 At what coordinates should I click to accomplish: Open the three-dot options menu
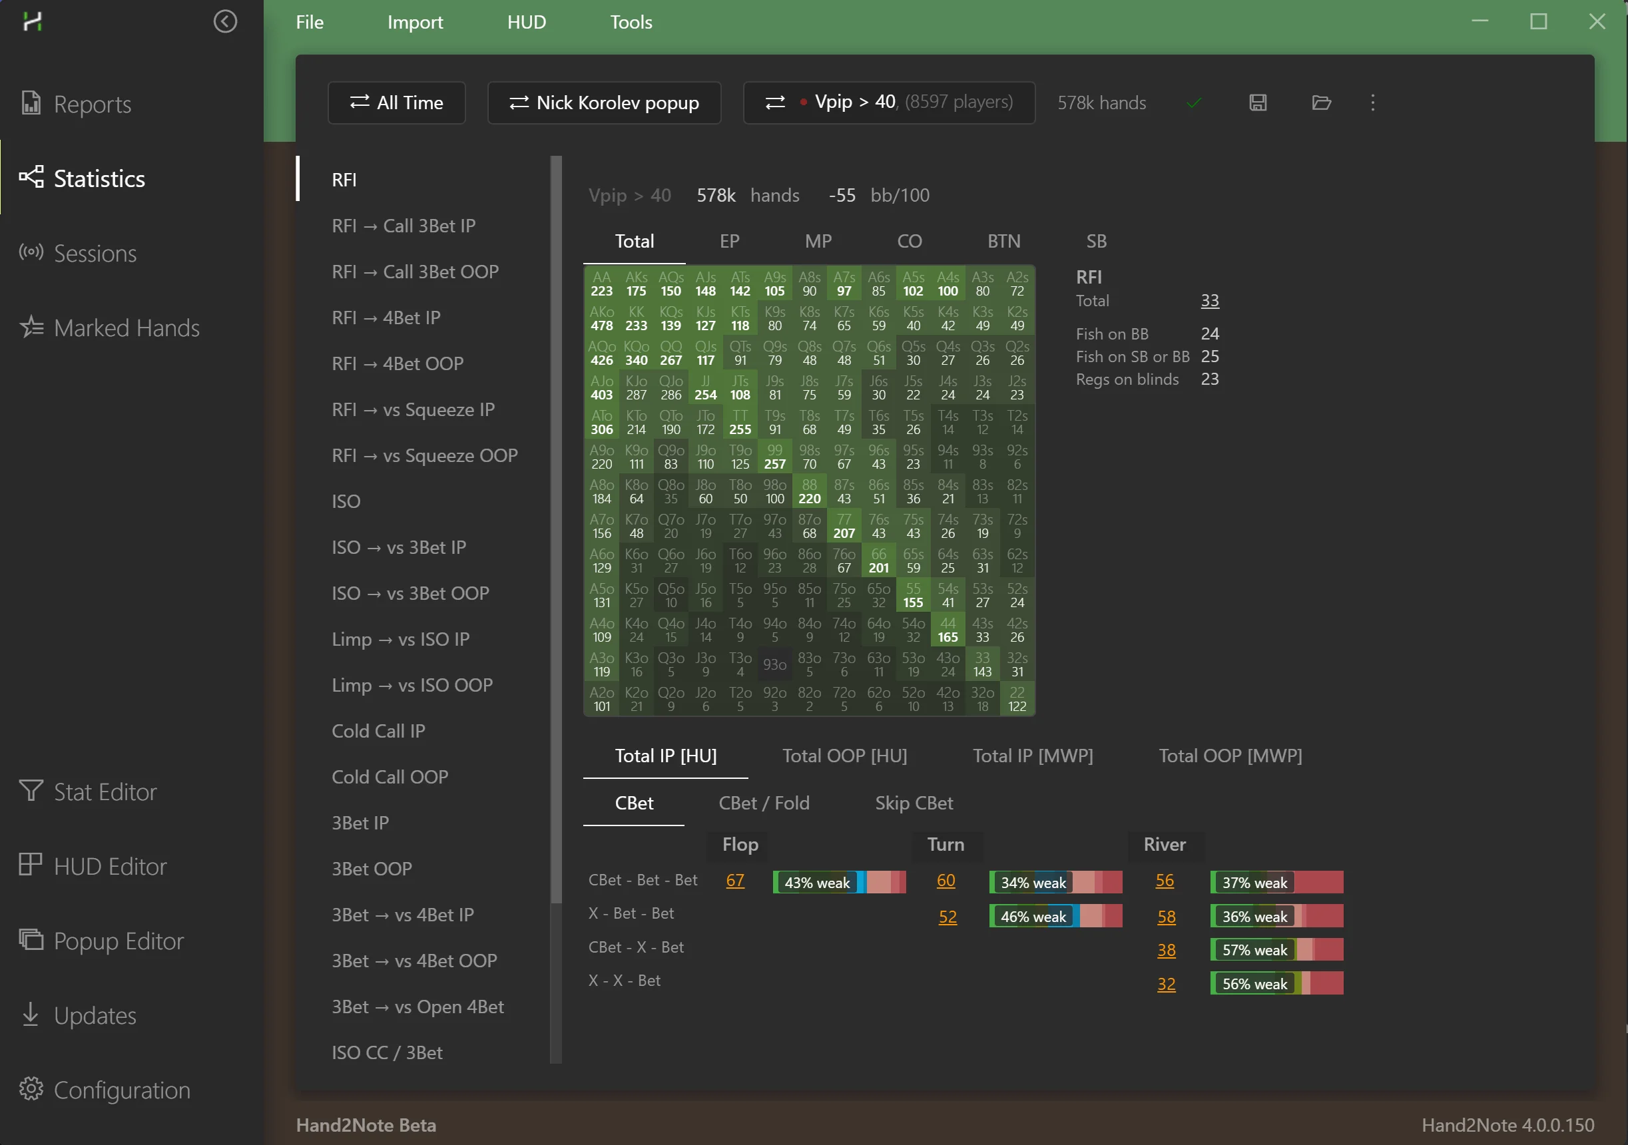coord(1373,103)
